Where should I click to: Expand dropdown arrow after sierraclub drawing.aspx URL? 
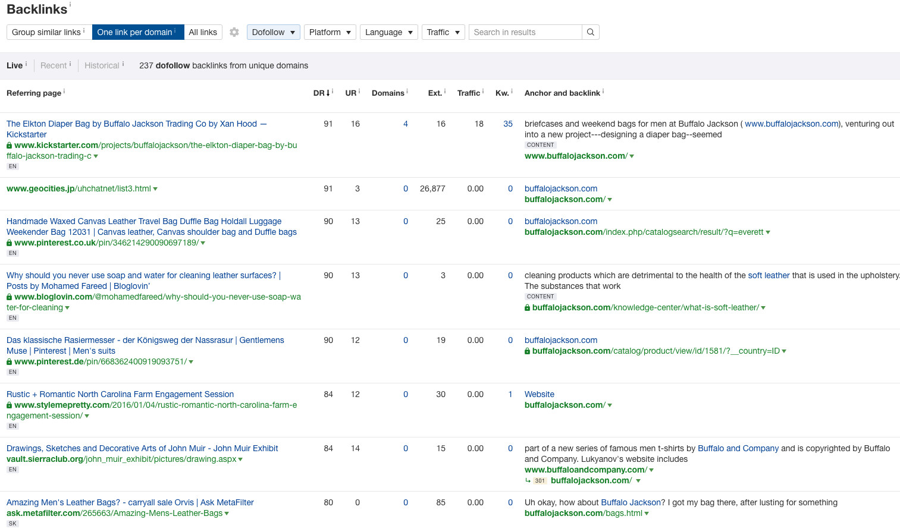point(240,459)
